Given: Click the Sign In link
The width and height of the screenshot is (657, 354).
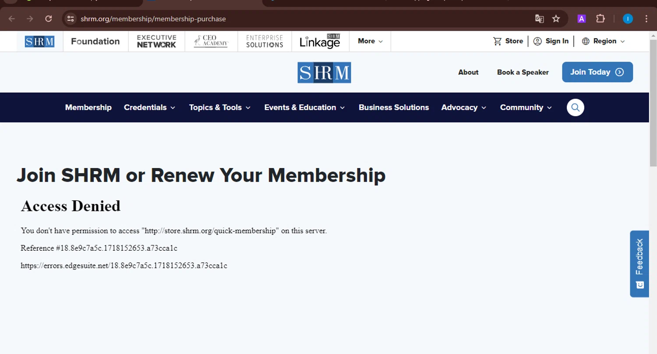Looking at the screenshot, I should [x=551, y=41].
